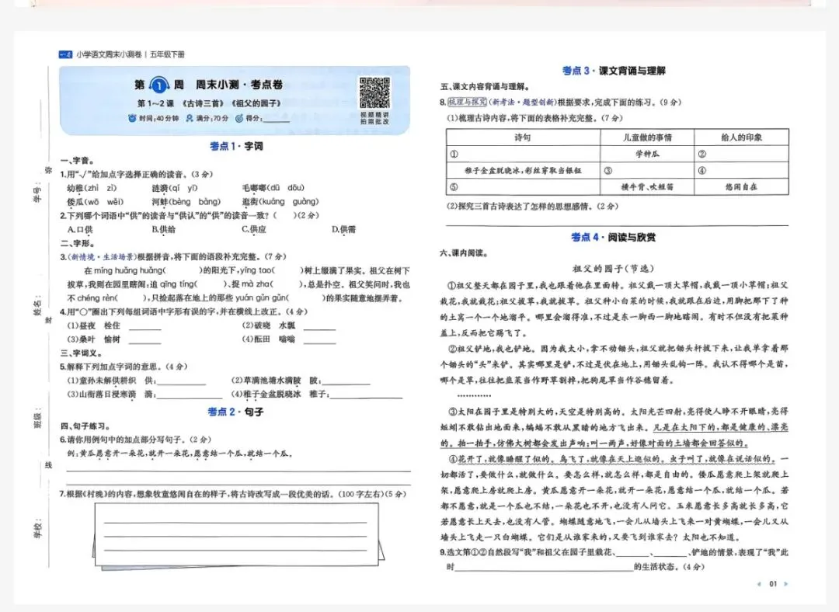Click the heading 考点4·阅读与欣赏
This screenshot has height=612, width=839.
613,237
